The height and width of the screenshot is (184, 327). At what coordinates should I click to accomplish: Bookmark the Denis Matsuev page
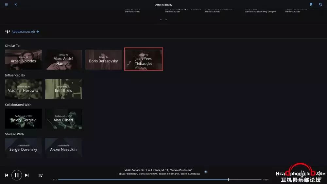tap(311, 4)
